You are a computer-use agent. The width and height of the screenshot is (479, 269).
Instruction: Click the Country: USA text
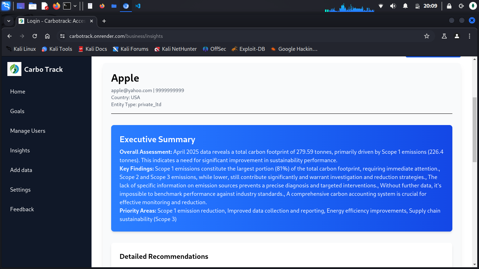pos(126,97)
